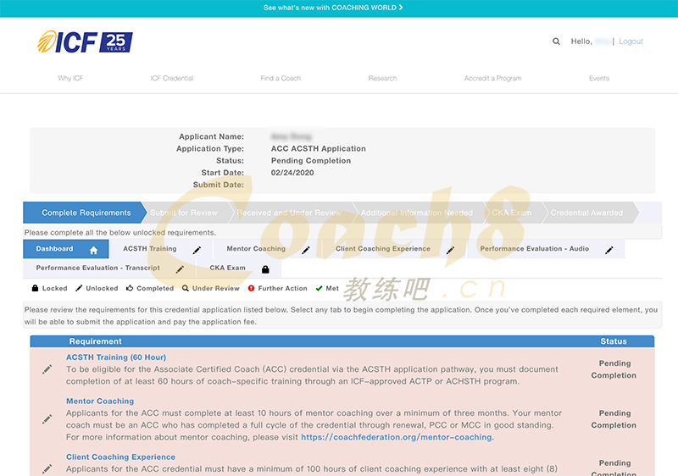678x476 pixels.
Task: Open the ICF Credential navigation menu
Action: [172, 79]
